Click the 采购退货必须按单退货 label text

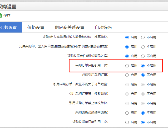[92, 113]
